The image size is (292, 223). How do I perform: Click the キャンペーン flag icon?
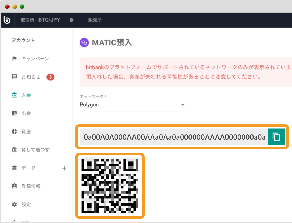tap(14, 58)
